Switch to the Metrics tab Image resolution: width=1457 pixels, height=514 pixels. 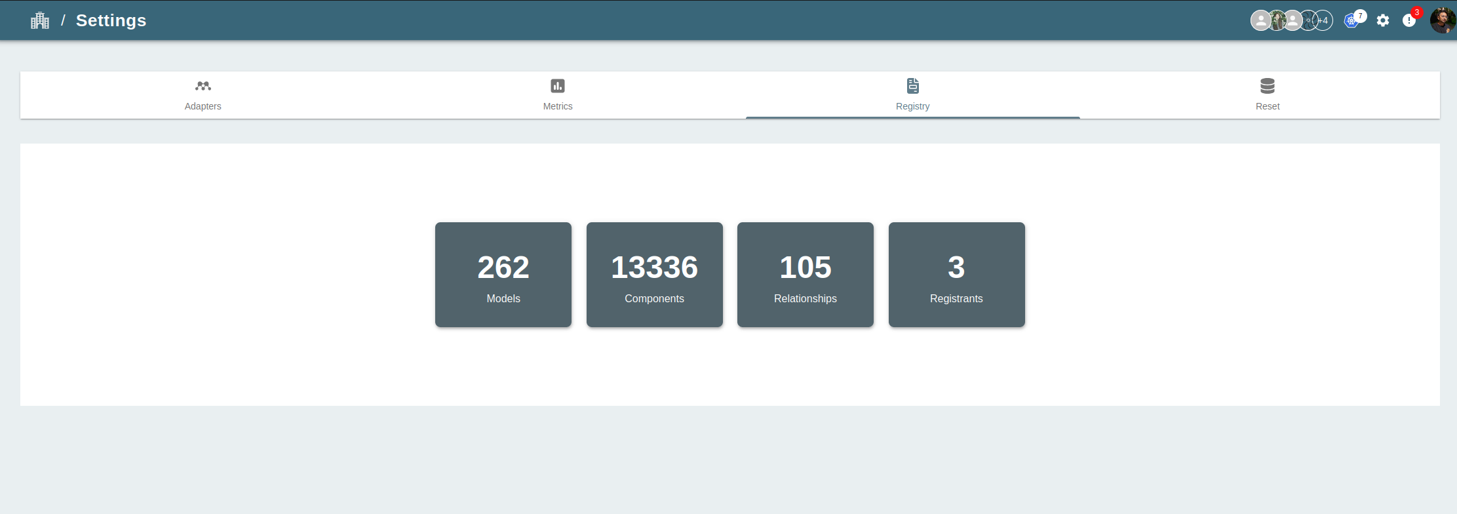pos(558,96)
